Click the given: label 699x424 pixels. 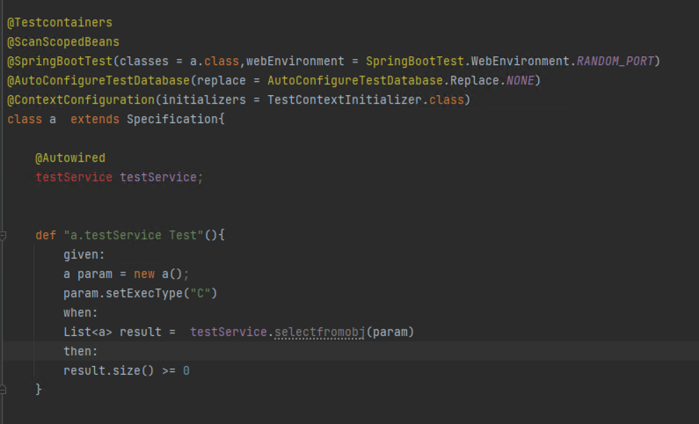pyautogui.click(x=84, y=254)
